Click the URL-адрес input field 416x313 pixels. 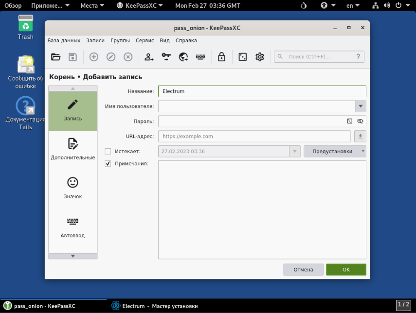pos(254,136)
